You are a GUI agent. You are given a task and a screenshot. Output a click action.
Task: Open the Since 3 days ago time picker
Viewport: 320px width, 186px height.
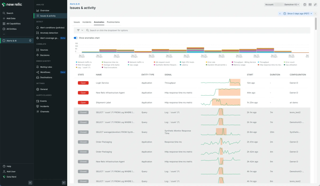click(x=298, y=13)
